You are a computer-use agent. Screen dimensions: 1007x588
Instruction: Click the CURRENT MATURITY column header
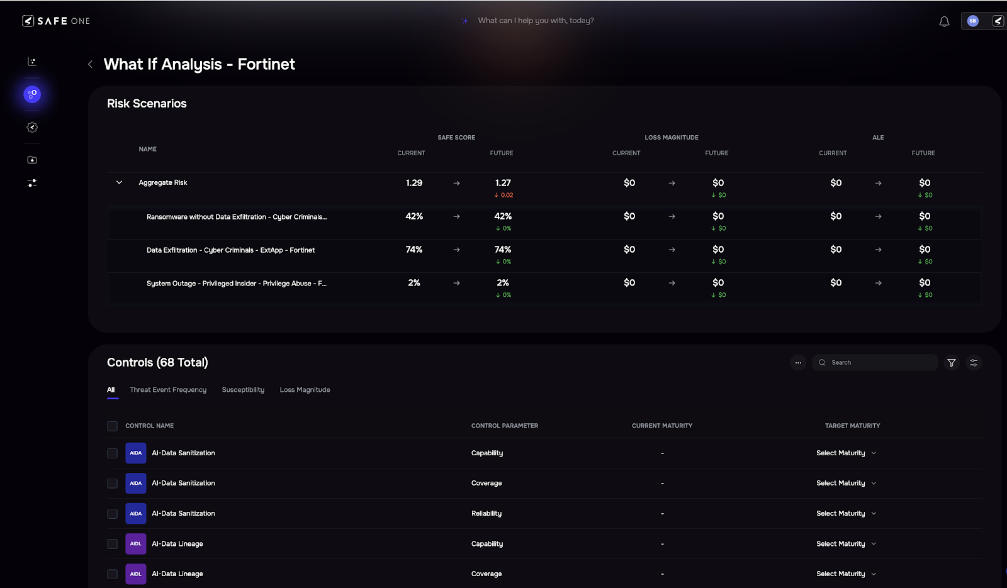pos(662,426)
